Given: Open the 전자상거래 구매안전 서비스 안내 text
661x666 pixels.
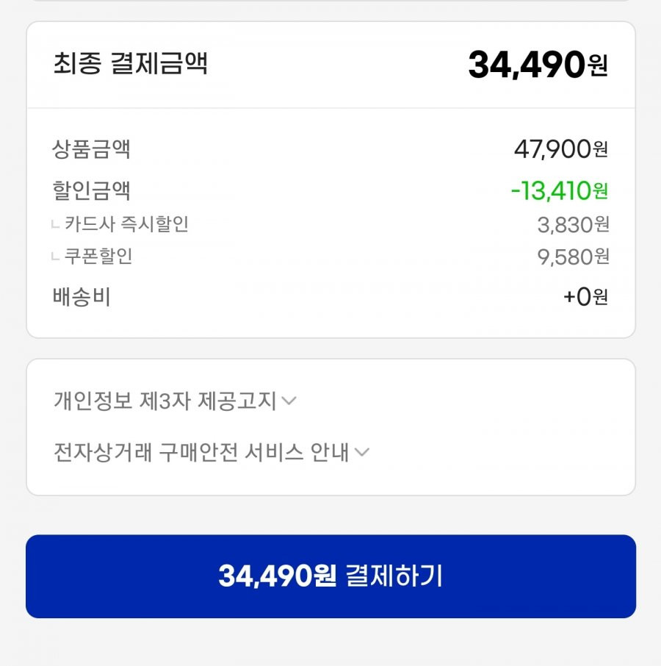Looking at the screenshot, I should tap(201, 452).
